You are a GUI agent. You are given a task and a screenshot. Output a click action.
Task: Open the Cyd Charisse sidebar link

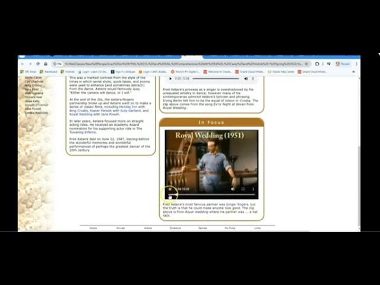34,81
